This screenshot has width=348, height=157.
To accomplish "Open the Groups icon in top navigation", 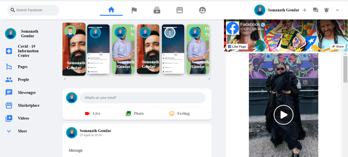I will [x=202, y=10].
